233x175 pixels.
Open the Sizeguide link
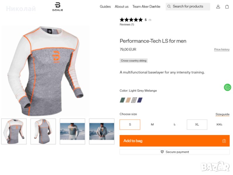pyautogui.click(x=222, y=114)
